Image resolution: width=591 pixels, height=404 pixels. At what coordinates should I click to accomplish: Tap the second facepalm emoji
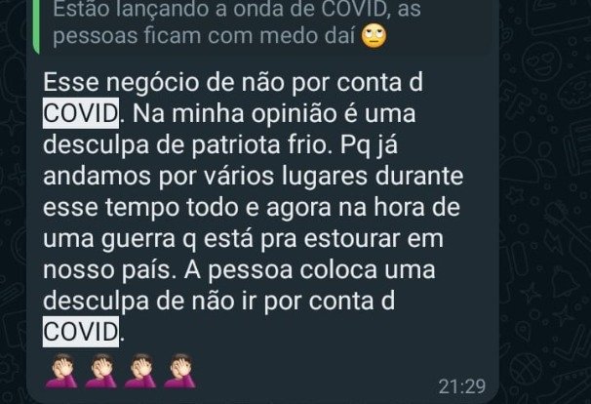tap(101, 371)
